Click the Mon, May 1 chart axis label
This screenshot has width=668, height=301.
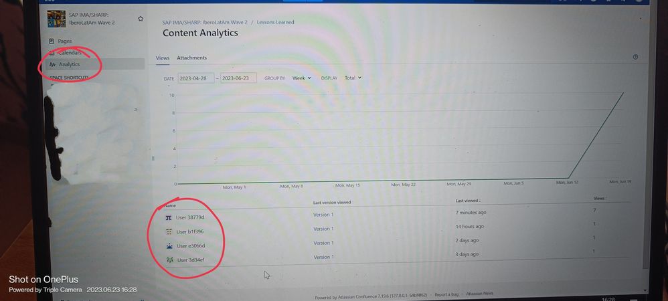[x=234, y=187]
